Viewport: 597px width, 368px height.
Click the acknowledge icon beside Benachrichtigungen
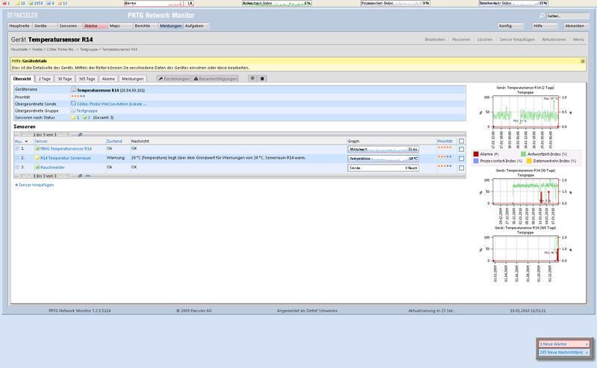click(252, 78)
